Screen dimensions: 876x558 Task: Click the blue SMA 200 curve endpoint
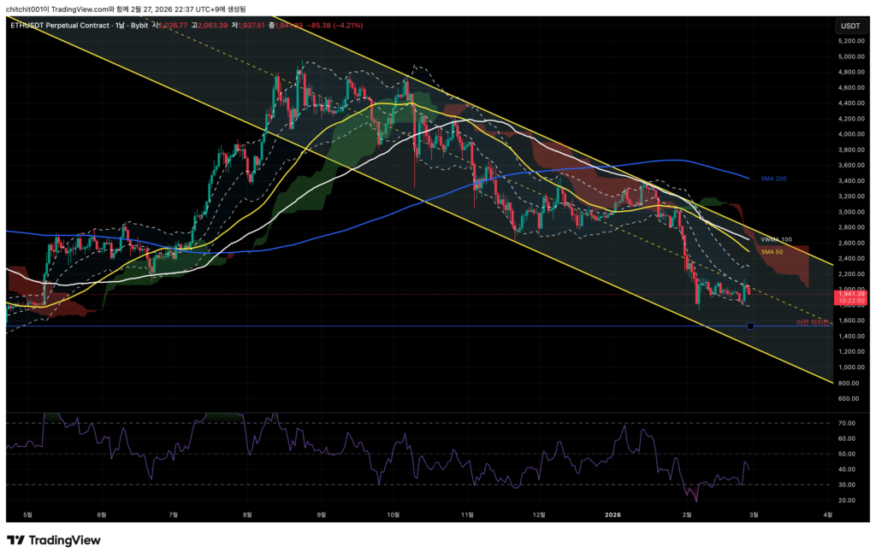(749, 178)
